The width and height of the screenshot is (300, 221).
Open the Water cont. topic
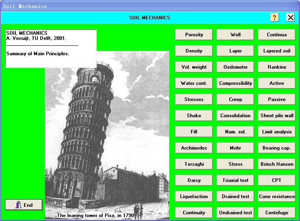click(194, 83)
